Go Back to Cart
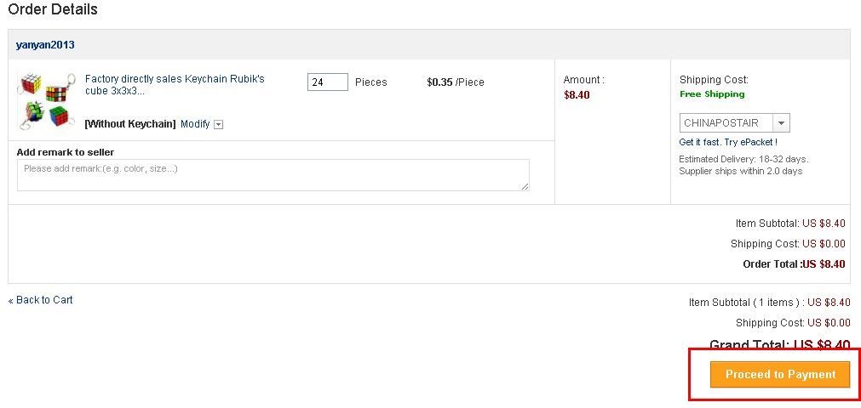This screenshot has height=408, width=861. click(41, 300)
